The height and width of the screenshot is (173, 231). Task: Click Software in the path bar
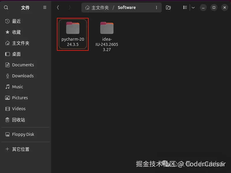click(127, 7)
